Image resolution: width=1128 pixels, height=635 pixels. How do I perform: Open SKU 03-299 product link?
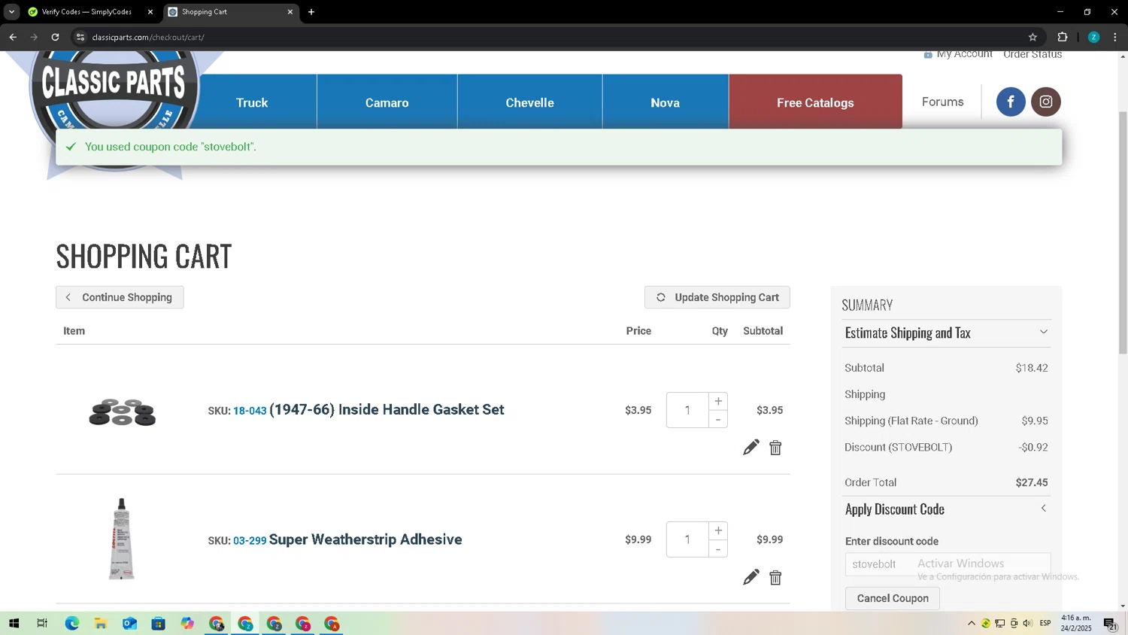pos(250,540)
